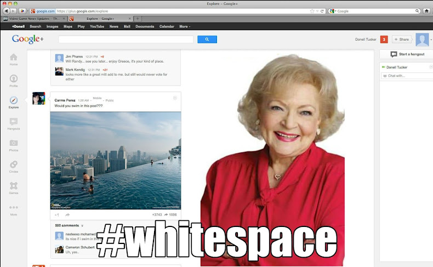Screen dimensions: 433x267
Task: Open the infinity pool photo
Action: (x=116, y=161)
